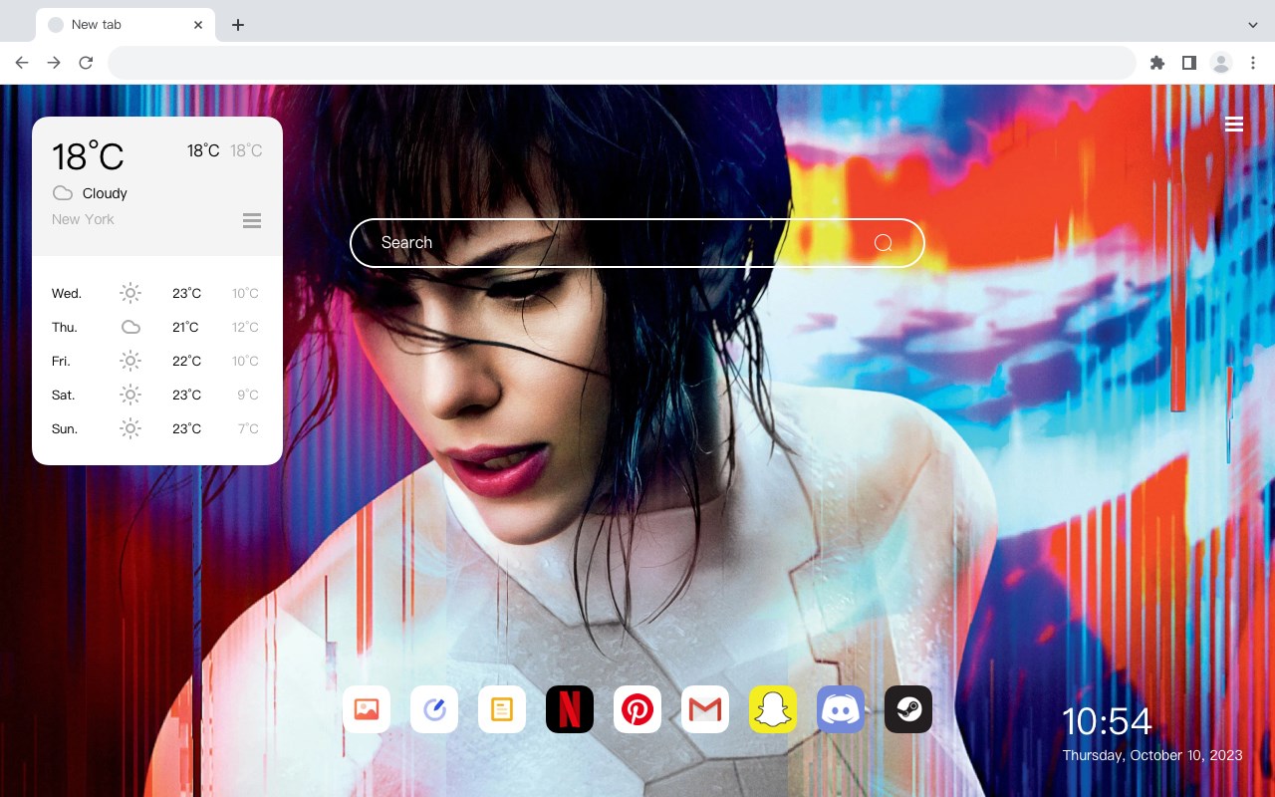Image resolution: width=1275 pixels, height=797 pixels.
Task: Click the Sun. forecast row label
Action: [65, 429]
